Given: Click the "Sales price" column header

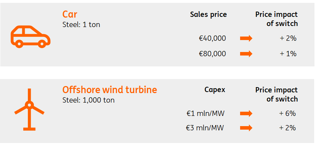Looking at the screenshot, I should pyautogui.click(x=208, y=14).
